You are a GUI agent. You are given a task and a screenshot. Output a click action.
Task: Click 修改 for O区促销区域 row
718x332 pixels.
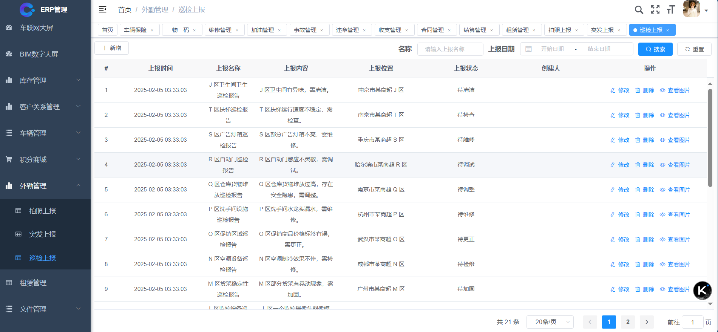pos(620,240)
